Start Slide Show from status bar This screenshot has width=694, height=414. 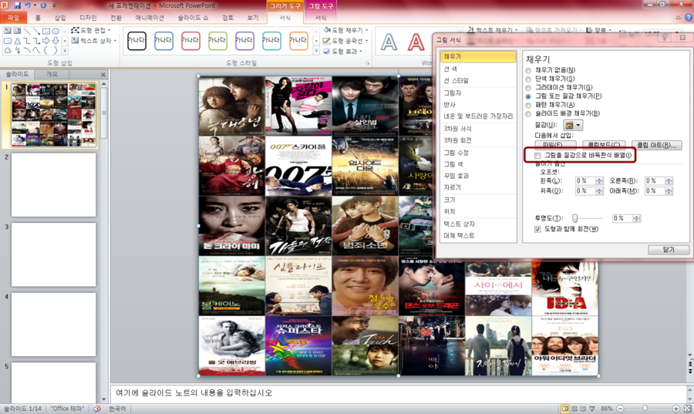tap(592, 409)
